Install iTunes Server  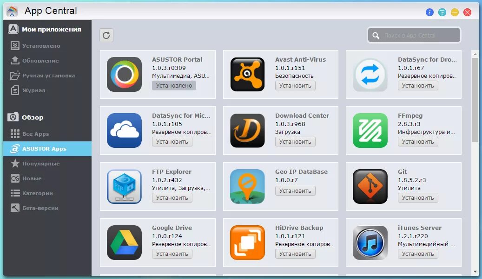pyautogui.click(x=418, y=254)
